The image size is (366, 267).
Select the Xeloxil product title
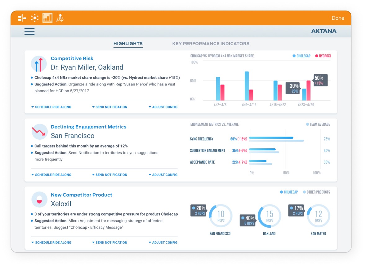click(x=61, y=204)
